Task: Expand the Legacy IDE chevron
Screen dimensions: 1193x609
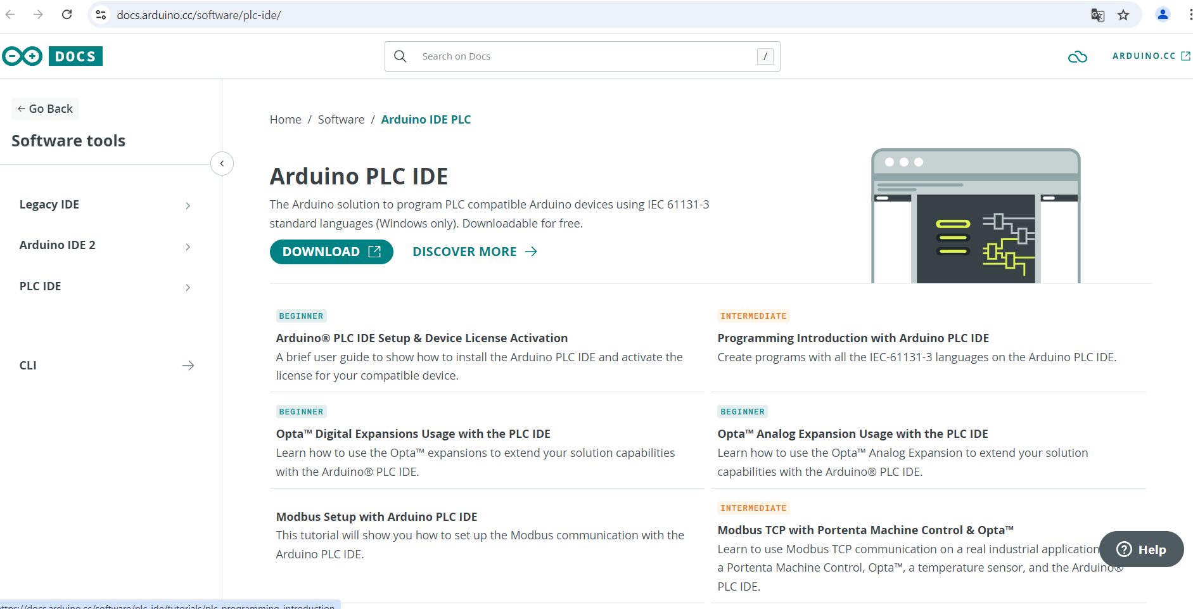Action: (x=188, y=205)
